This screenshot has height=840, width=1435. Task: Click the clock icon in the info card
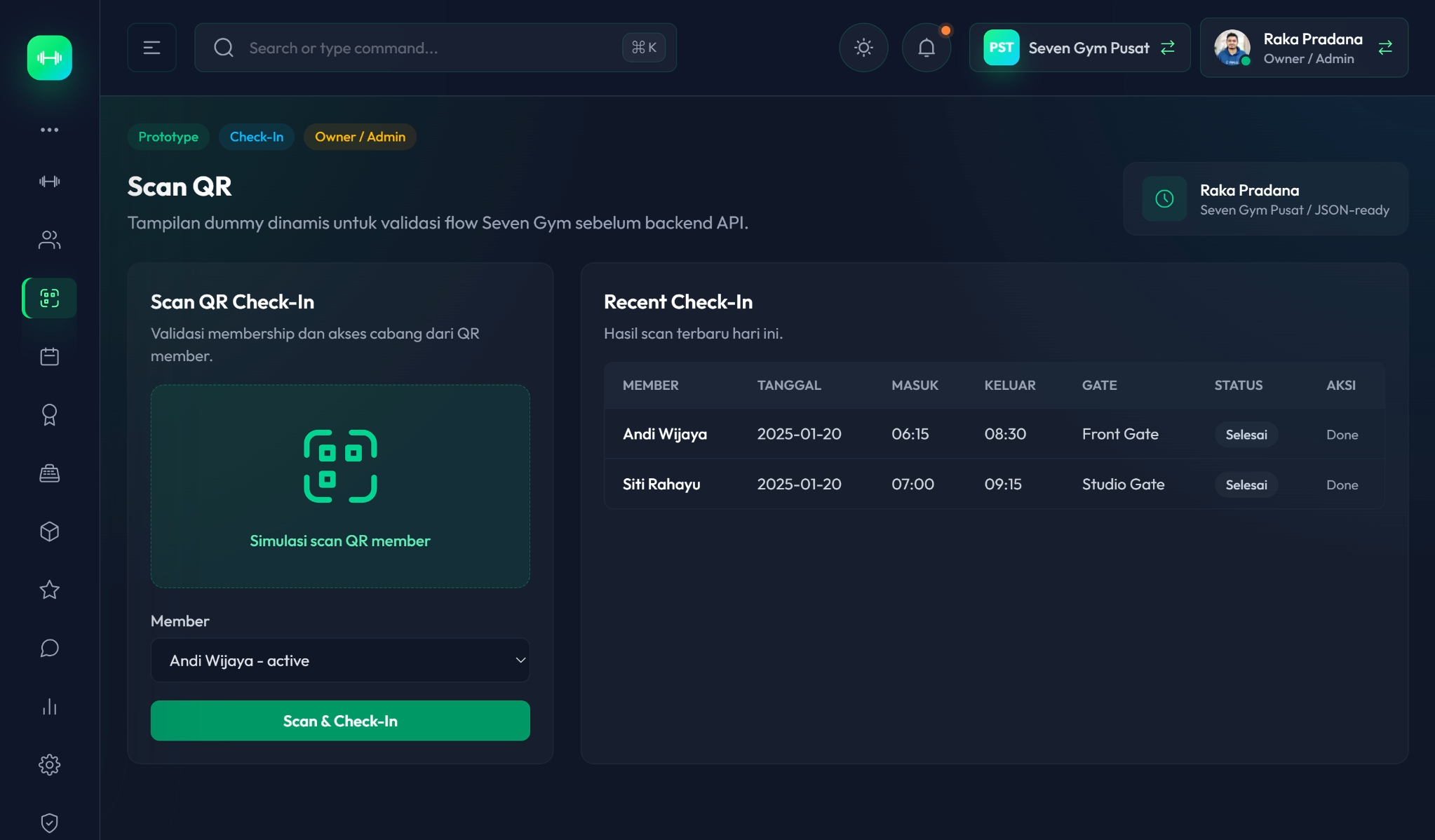pyautogui.click(x=1164, y=198)
